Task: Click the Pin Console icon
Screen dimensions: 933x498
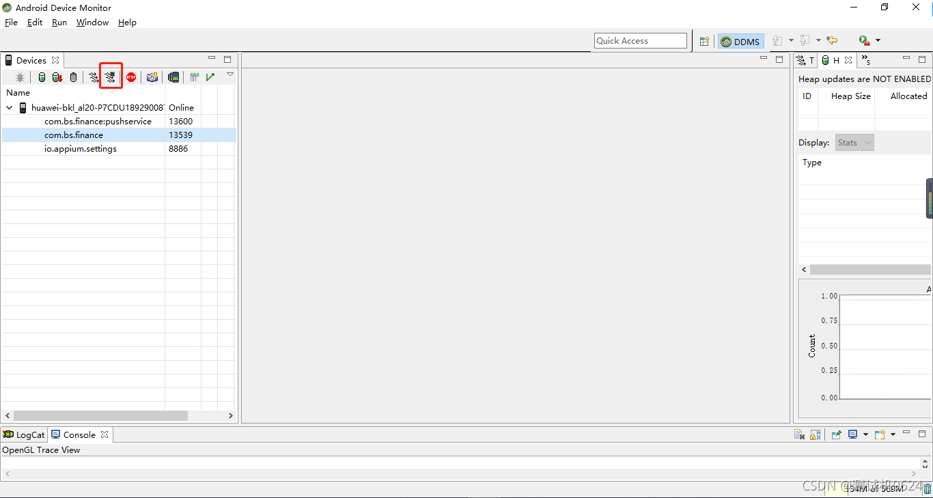Action: (x=836, y=434)
